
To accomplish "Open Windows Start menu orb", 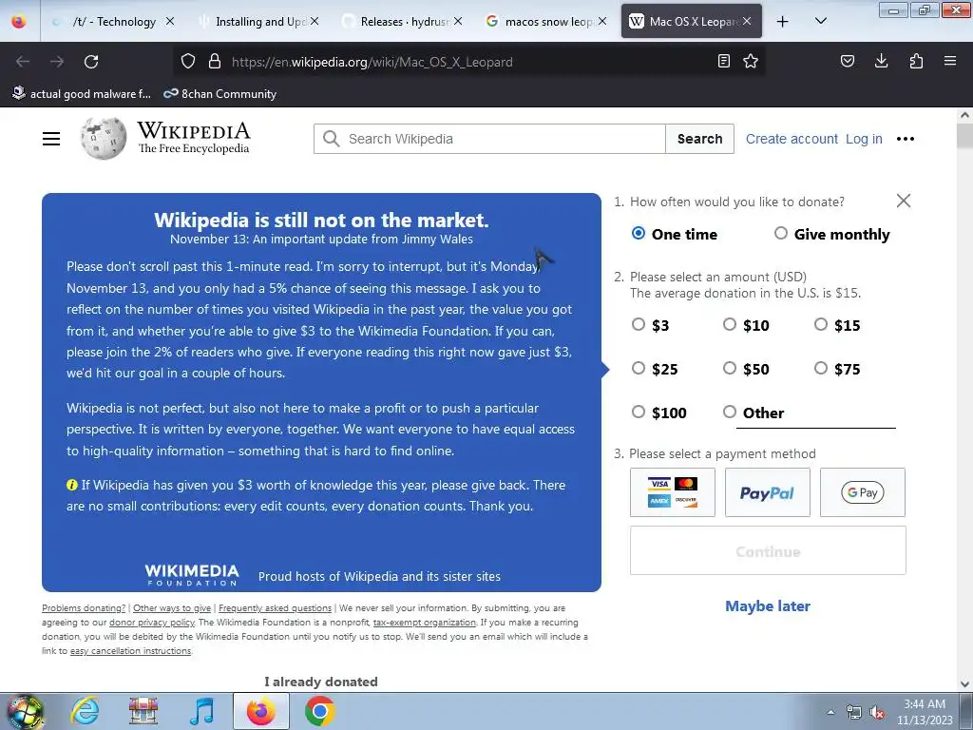I will 26,711.
